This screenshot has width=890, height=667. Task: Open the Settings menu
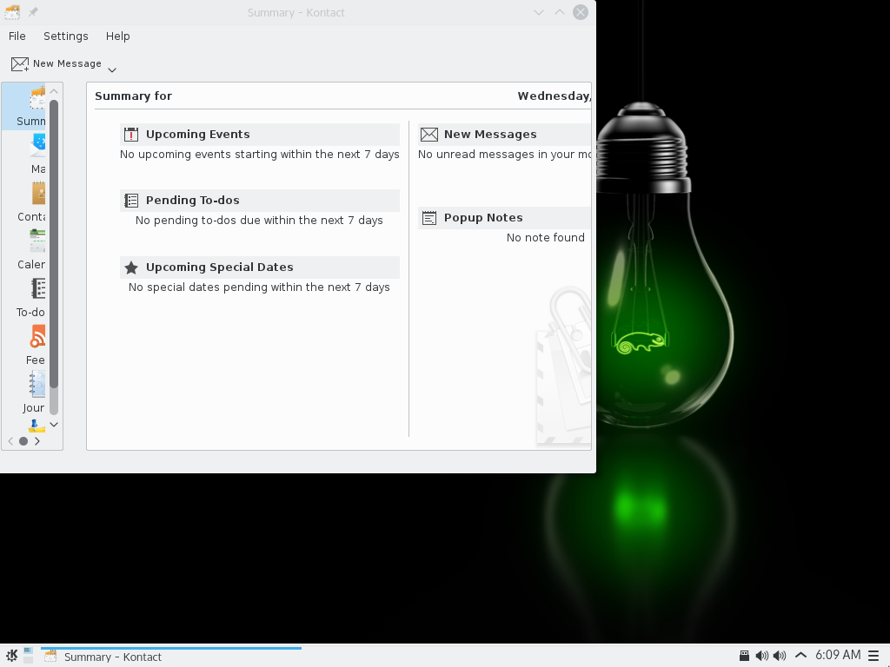coord(65,36)
